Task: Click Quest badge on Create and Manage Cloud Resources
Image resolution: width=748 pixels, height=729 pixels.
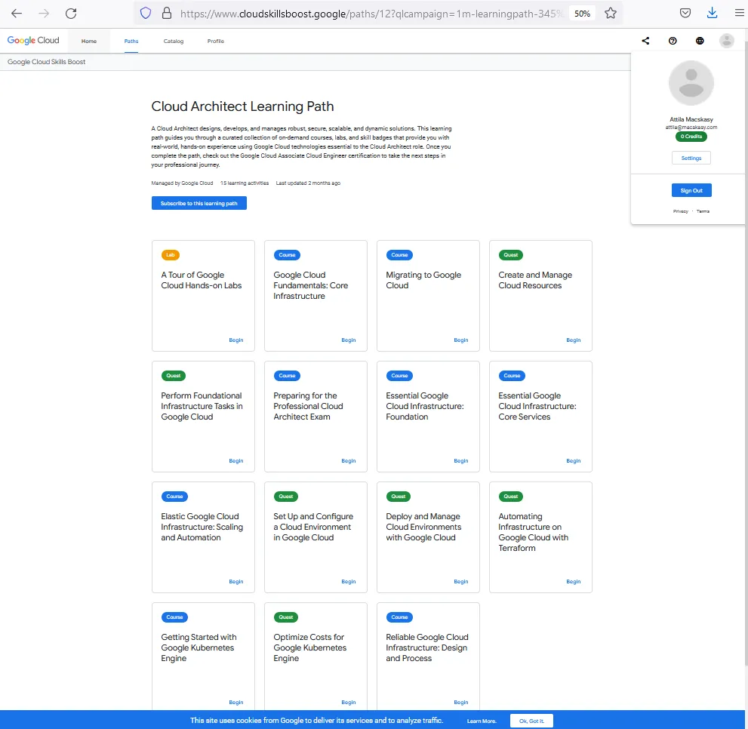Action: [510, 255]
